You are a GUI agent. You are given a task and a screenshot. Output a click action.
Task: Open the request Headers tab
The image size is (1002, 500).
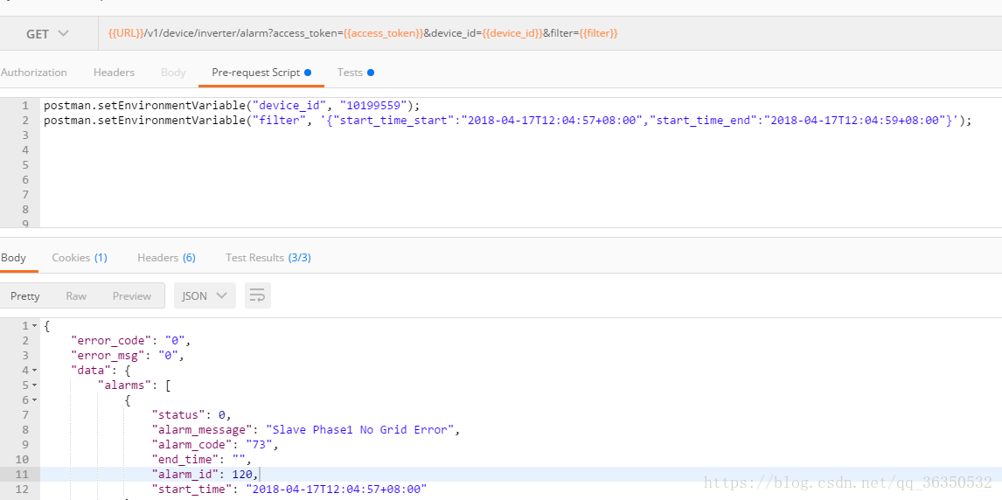coord(114,73)
